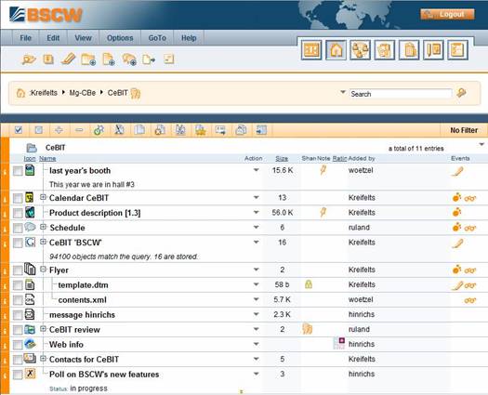Open search options dropdown arrow

tap(343, 92)
